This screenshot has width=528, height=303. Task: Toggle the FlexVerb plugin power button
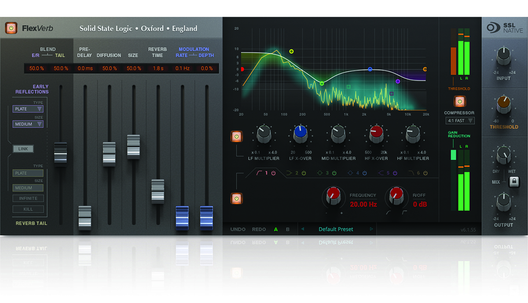11,29
